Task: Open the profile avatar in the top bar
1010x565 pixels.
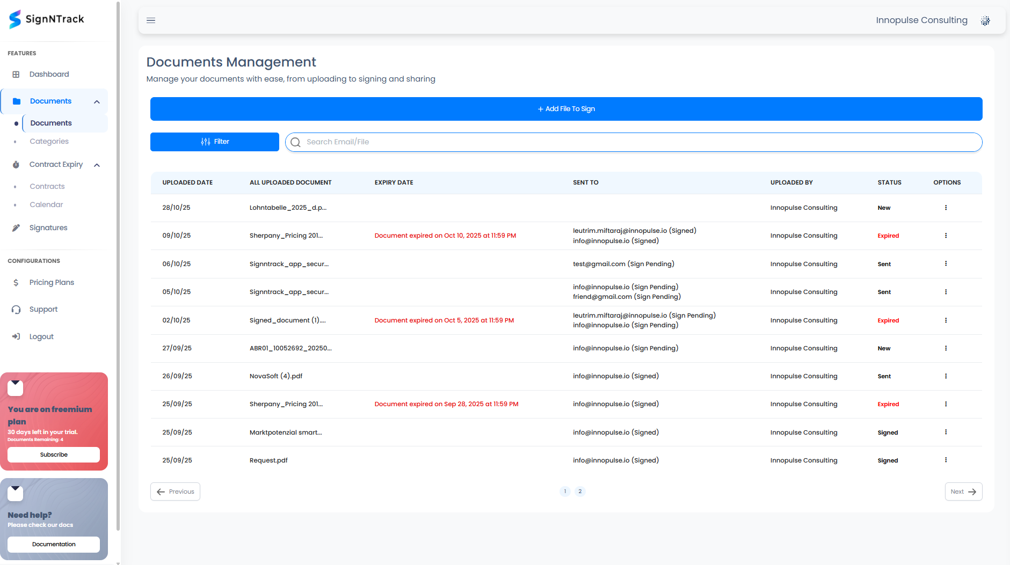Action: [985, 20]
